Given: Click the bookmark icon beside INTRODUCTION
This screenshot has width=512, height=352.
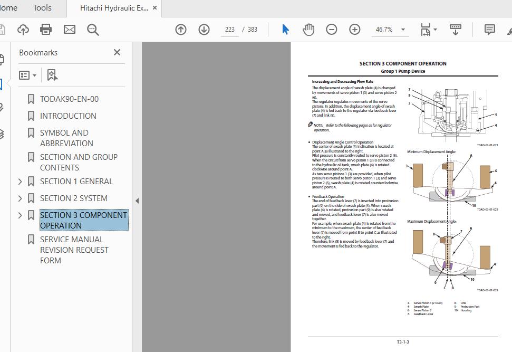Looking at the screenshot, I should [31, 116].
